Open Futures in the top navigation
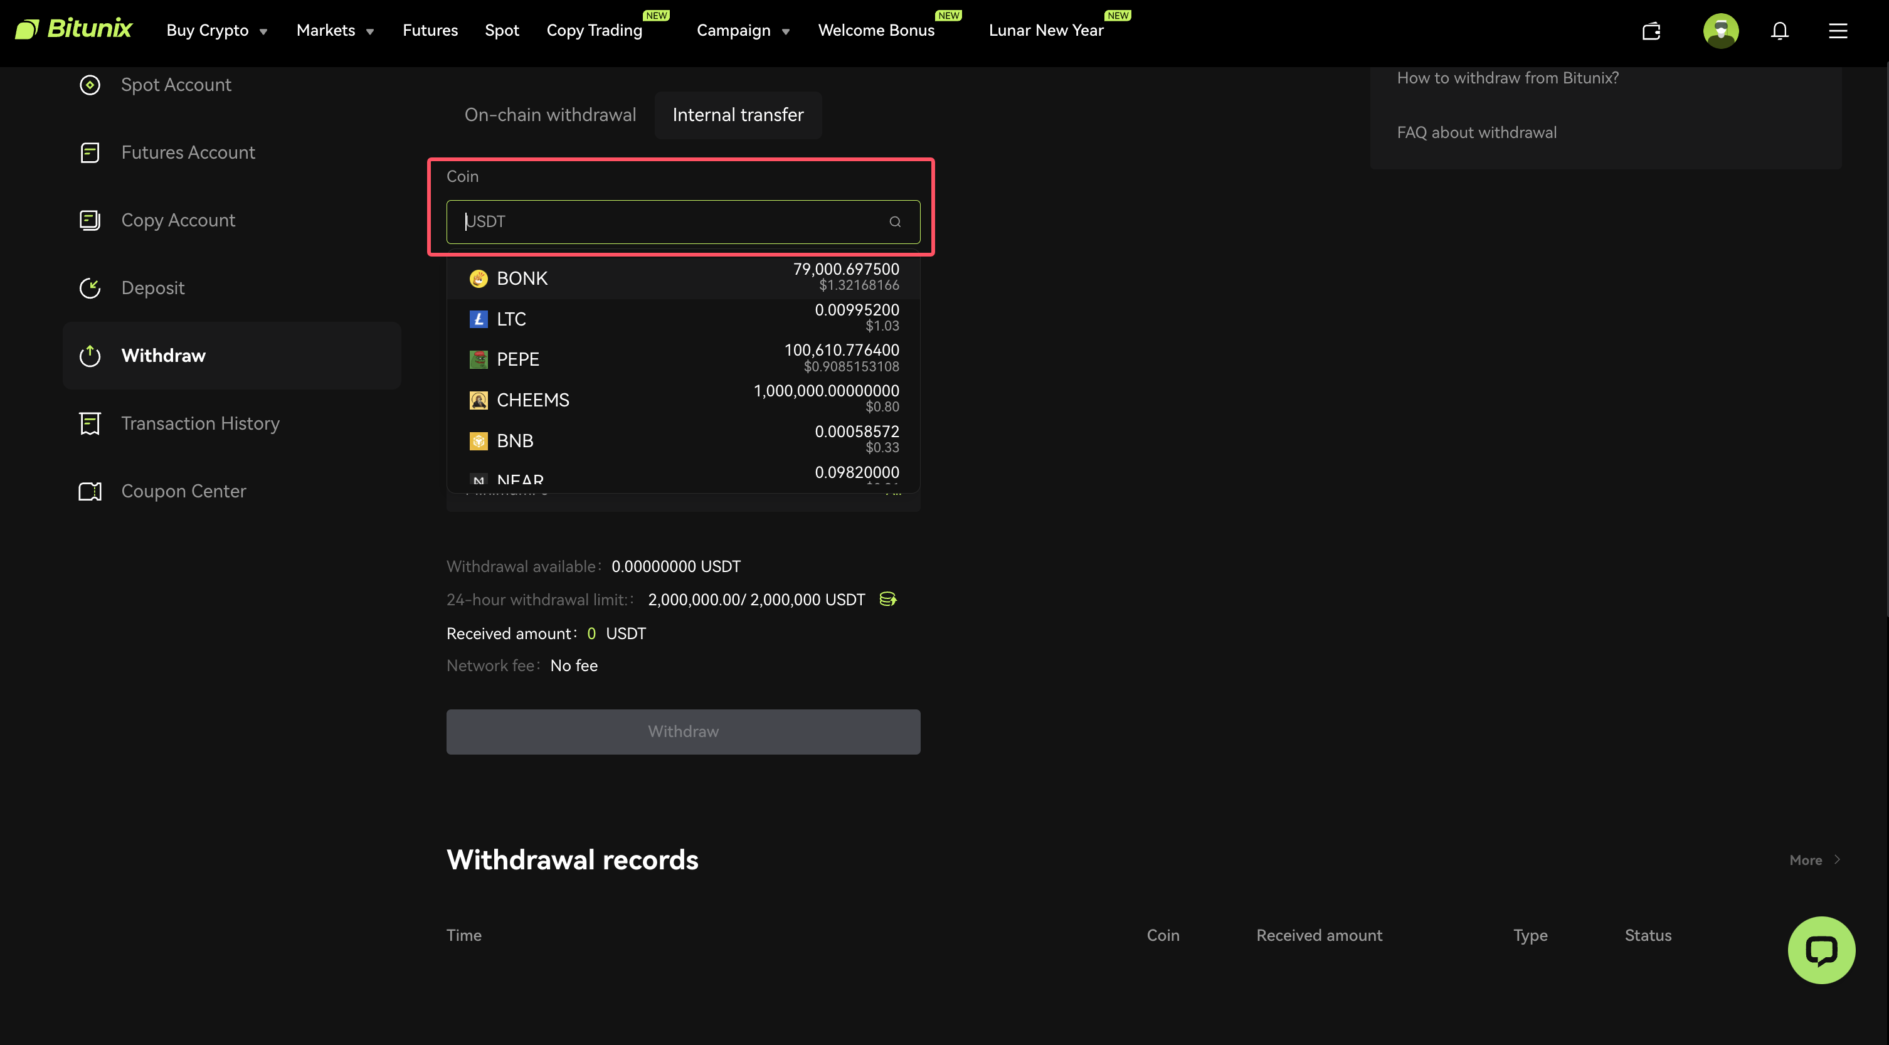 [430, 31]
